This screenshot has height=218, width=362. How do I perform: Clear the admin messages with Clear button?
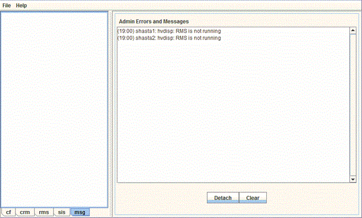252,198
